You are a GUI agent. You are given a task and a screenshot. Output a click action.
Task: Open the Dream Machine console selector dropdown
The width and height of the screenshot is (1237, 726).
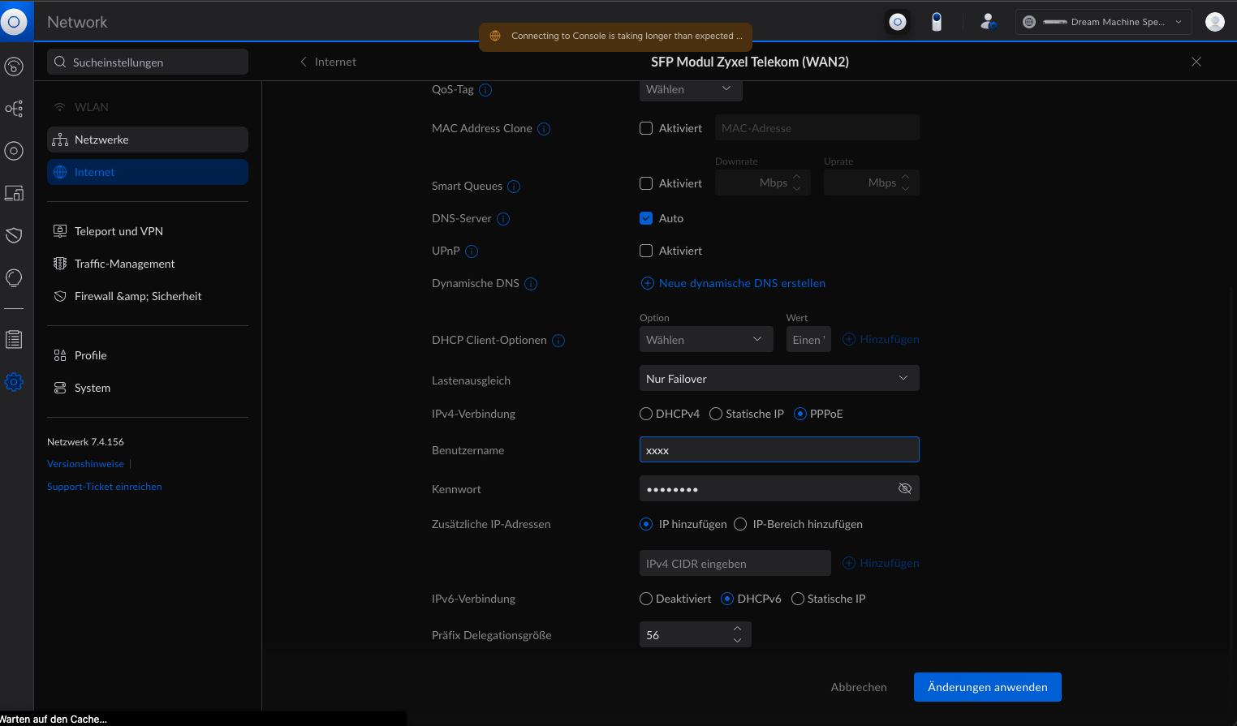(1104, 22)
